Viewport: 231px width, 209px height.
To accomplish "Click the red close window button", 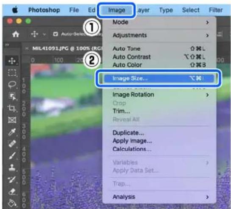I will (x=10, y=21).
